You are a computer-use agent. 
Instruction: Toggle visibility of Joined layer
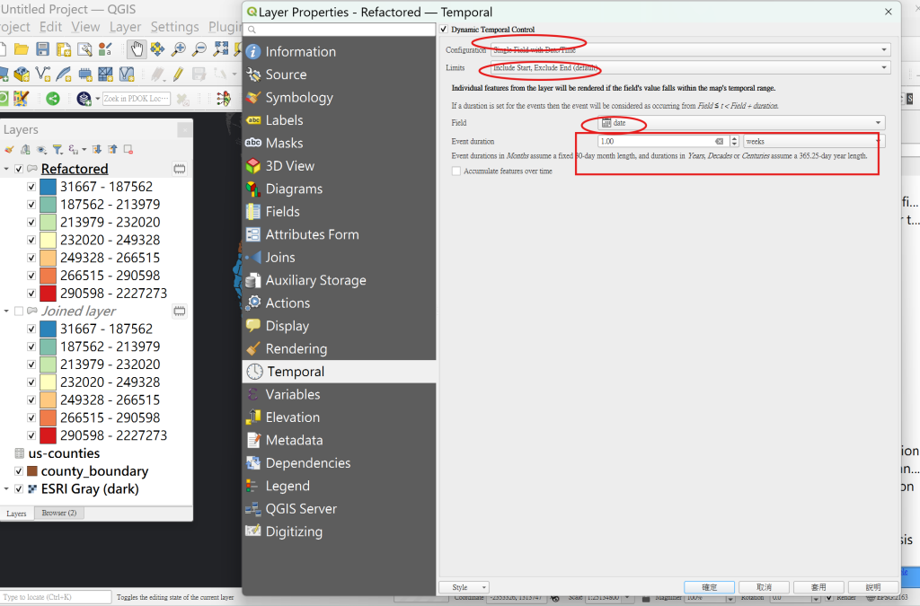[x=19, y=311]
